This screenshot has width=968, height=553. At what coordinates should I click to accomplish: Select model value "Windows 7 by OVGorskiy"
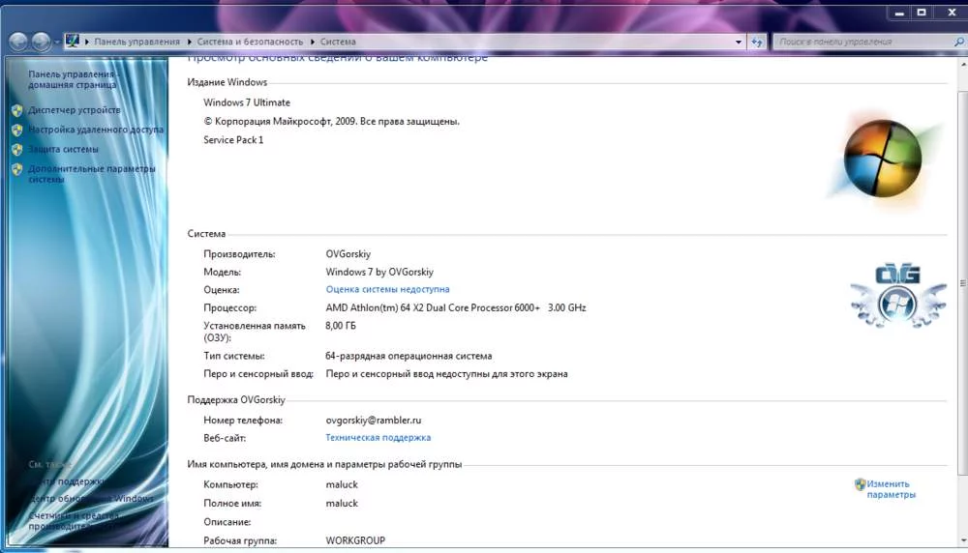379,272
